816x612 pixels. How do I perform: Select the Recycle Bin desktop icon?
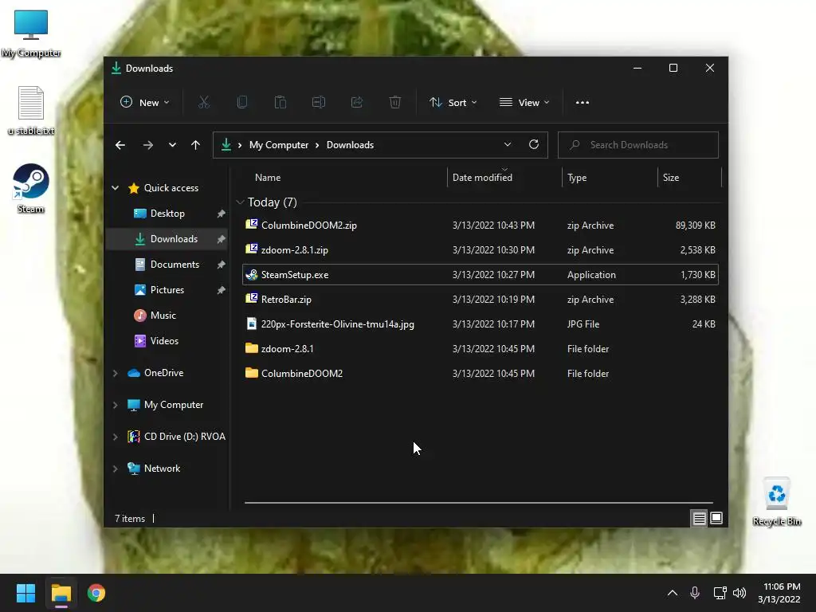pyautogui.click(x=777, y=502)
